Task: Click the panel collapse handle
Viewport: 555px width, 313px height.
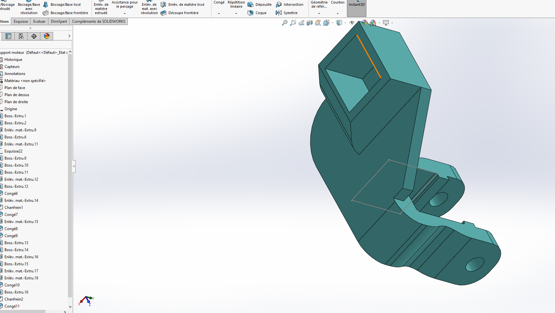Action: pos(74,166)
